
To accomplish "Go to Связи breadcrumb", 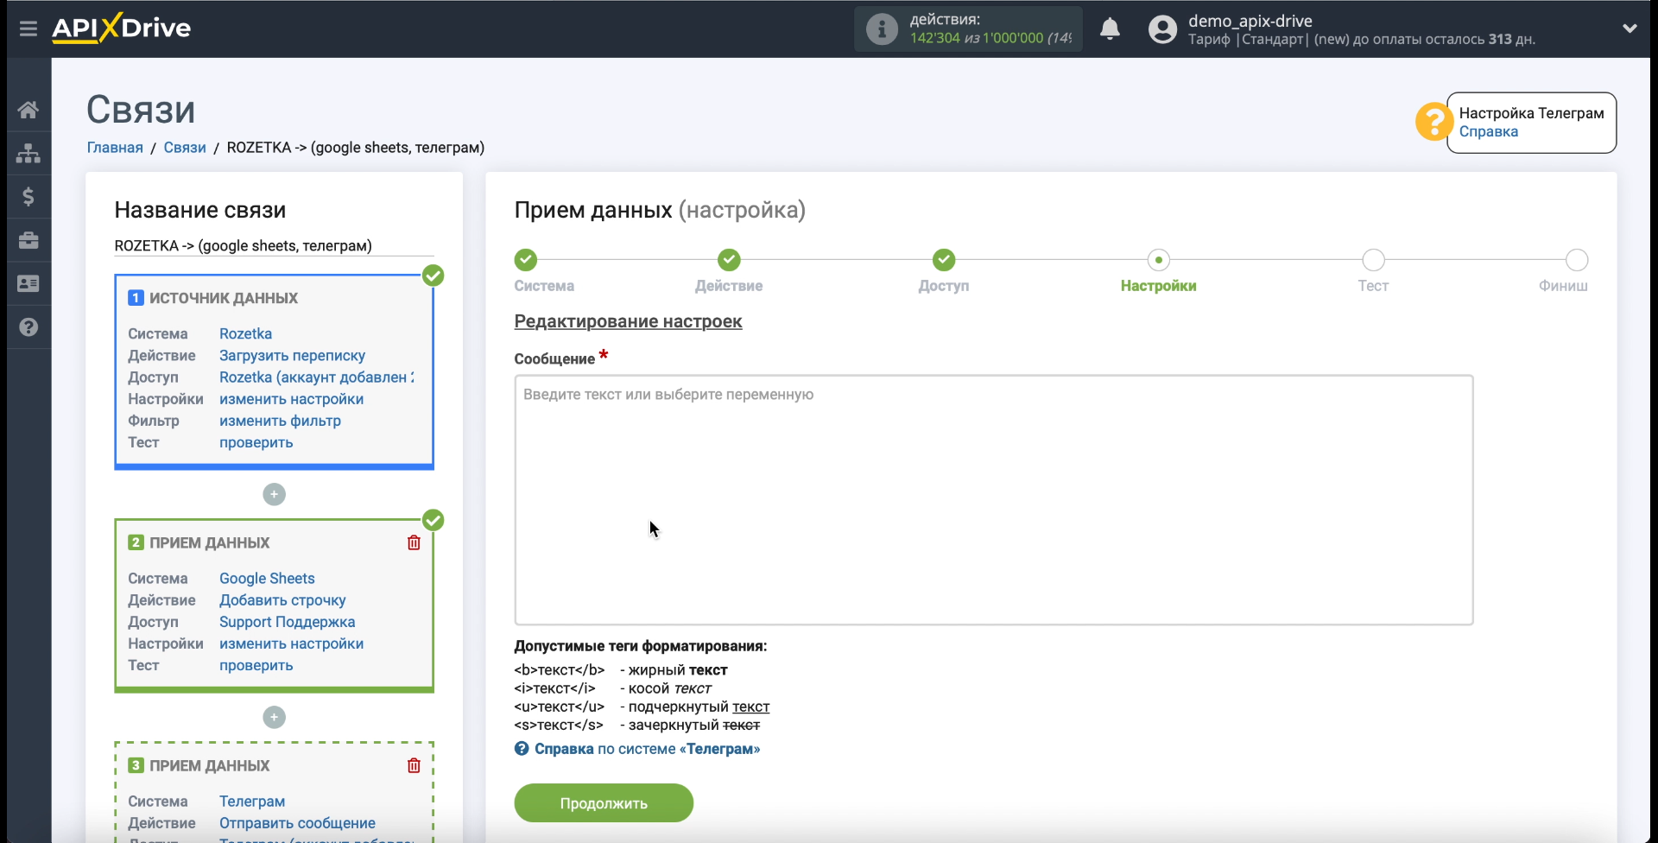I will coord(185,148).
